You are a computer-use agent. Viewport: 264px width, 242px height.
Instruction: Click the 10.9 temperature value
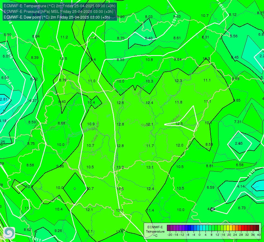[x=91, y=124]
